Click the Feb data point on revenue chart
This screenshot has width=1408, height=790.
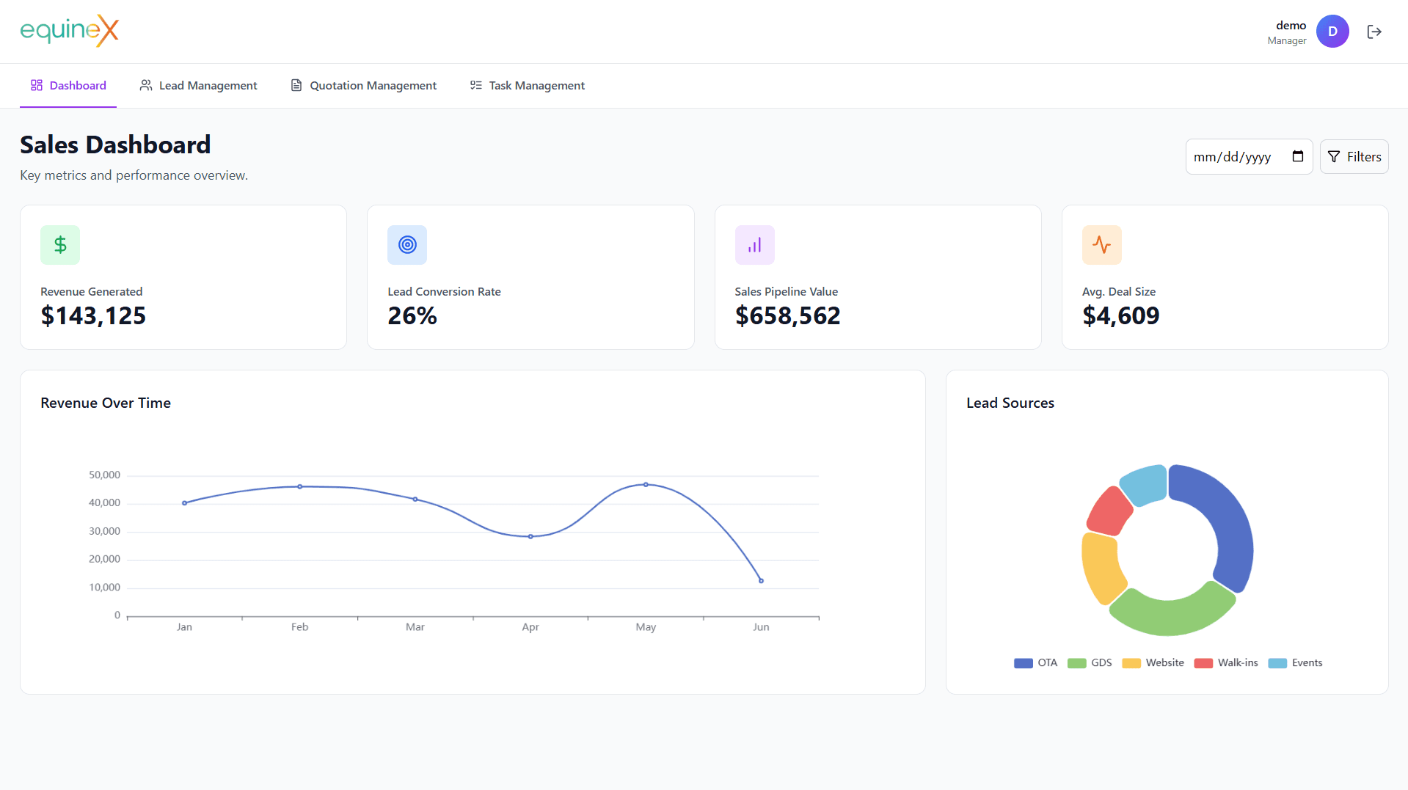[299, 486]
